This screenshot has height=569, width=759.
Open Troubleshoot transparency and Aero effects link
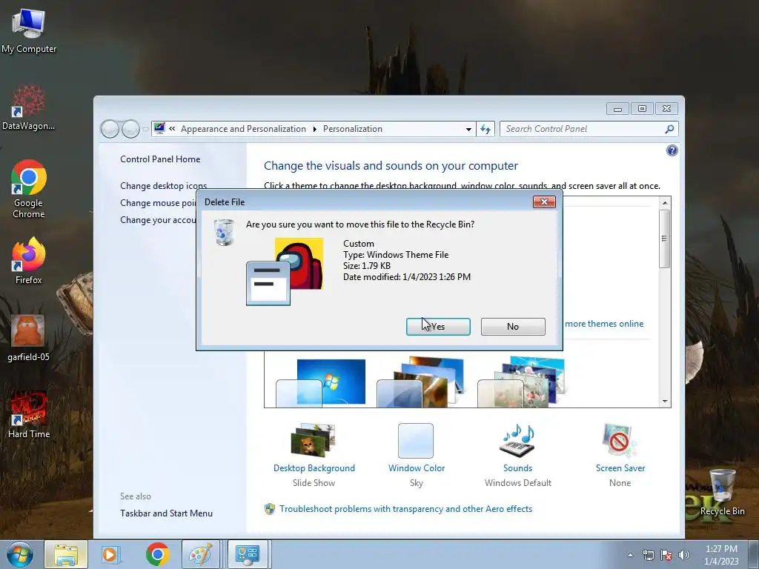click(405, 509)
